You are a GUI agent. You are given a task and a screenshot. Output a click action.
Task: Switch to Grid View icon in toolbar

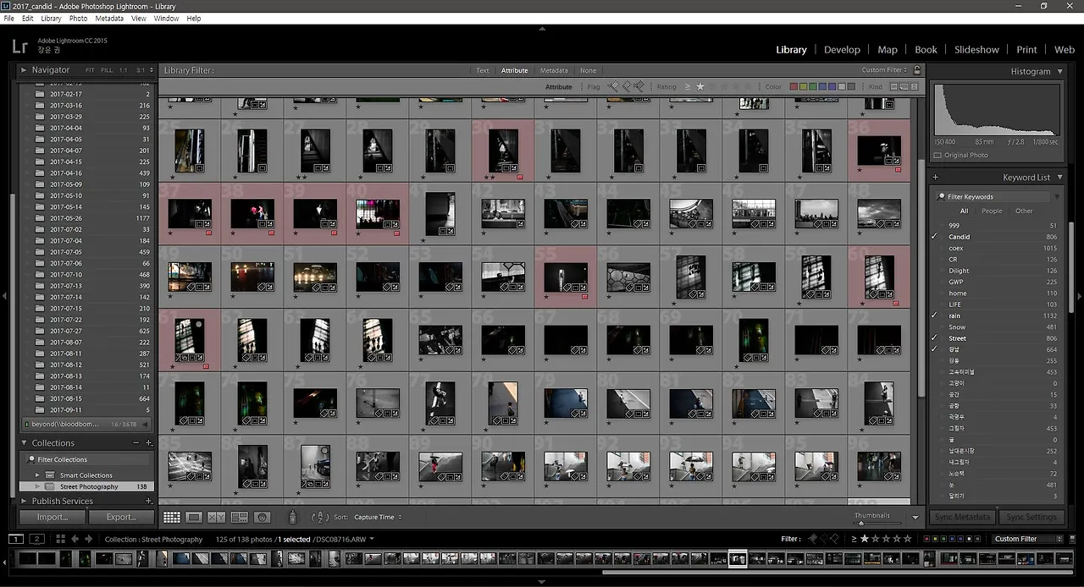click(172, 517)
